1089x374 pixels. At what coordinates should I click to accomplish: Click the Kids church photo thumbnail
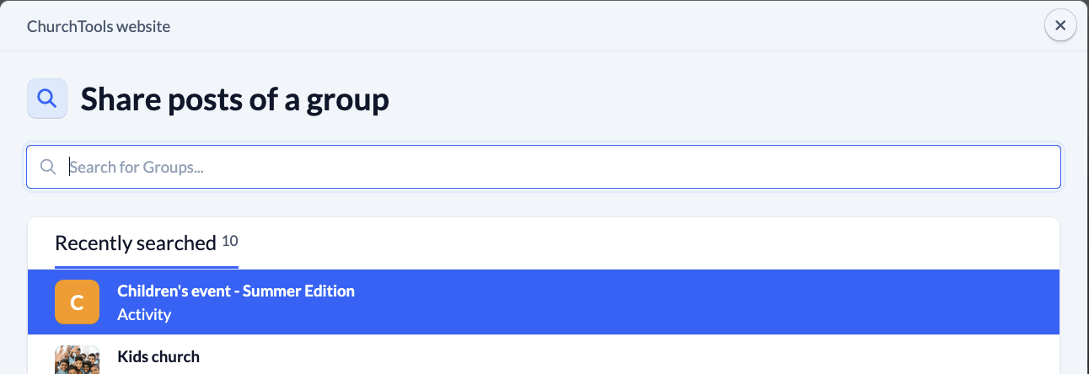(x=77, y=361)
